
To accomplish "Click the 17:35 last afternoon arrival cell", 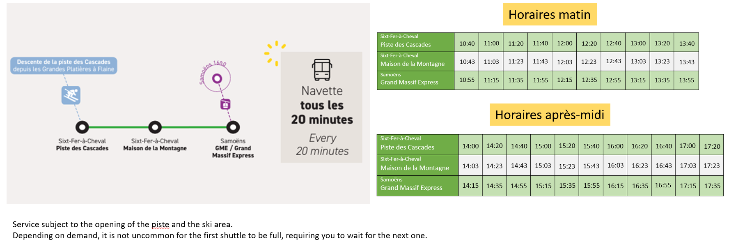I will (712, 186).
